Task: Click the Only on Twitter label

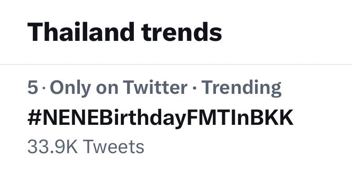Action: 119,88
